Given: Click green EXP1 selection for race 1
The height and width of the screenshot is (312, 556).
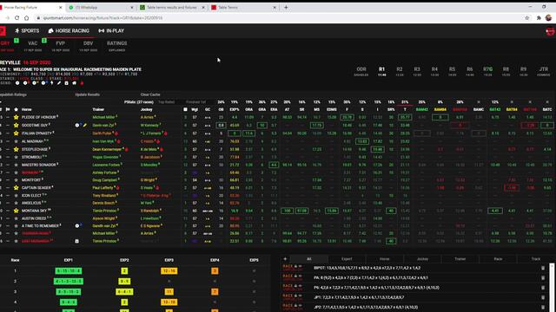Looking at the screenshot, I should pos(69,271).
